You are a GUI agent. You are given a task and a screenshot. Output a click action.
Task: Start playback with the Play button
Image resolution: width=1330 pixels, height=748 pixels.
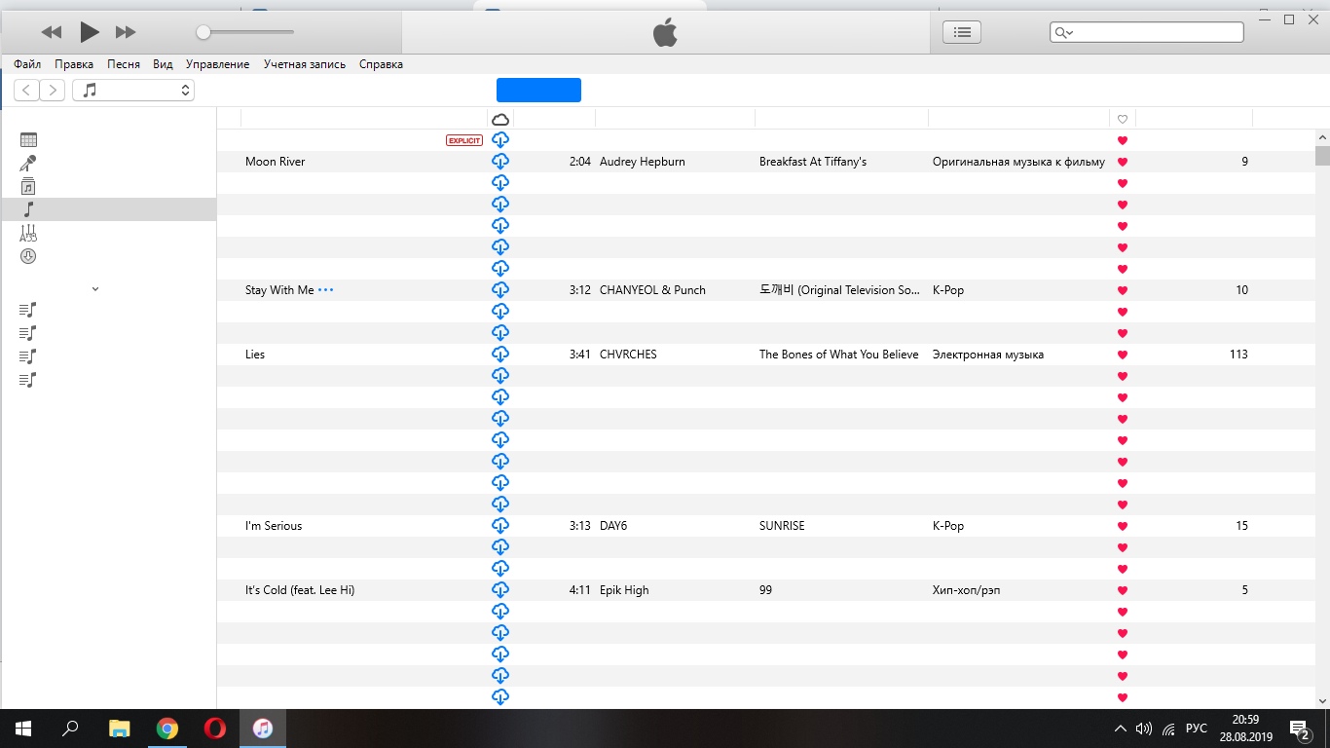point(90,32)
